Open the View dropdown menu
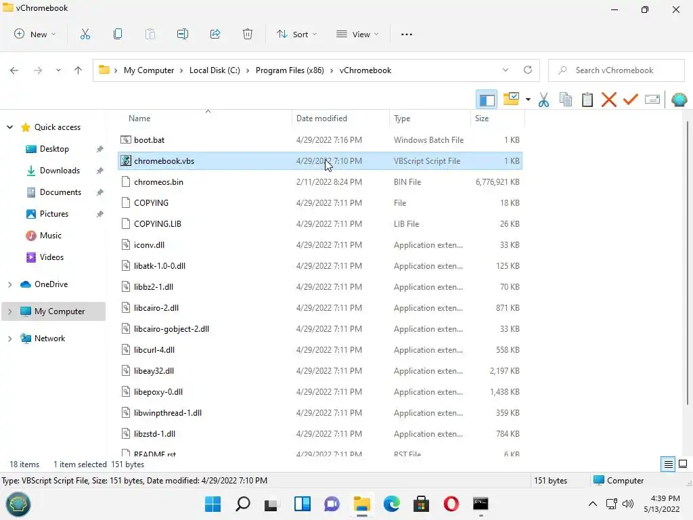The height and width of the screenshot is (520, 693). (x=357, y=34)
